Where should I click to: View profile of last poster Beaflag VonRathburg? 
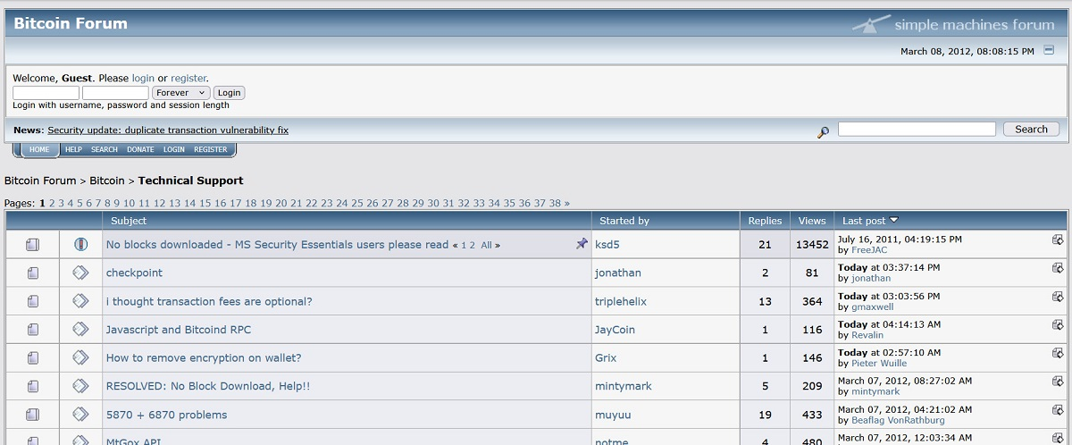pos(898,420)
